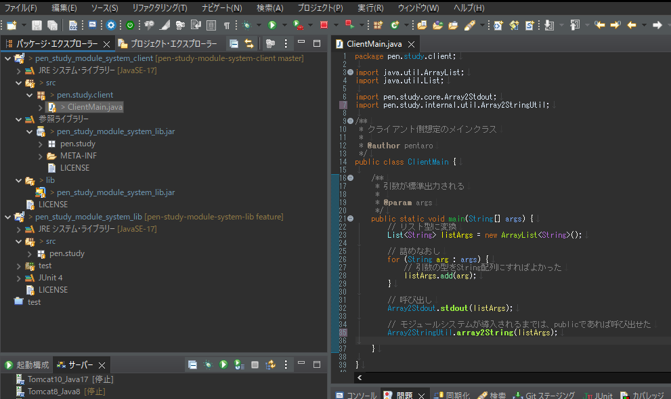Toggle Link with Editor in Package Explorer
671x399 pixels.
click(249, 43)
